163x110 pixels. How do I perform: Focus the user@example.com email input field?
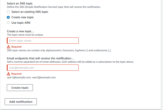point(43,68)
